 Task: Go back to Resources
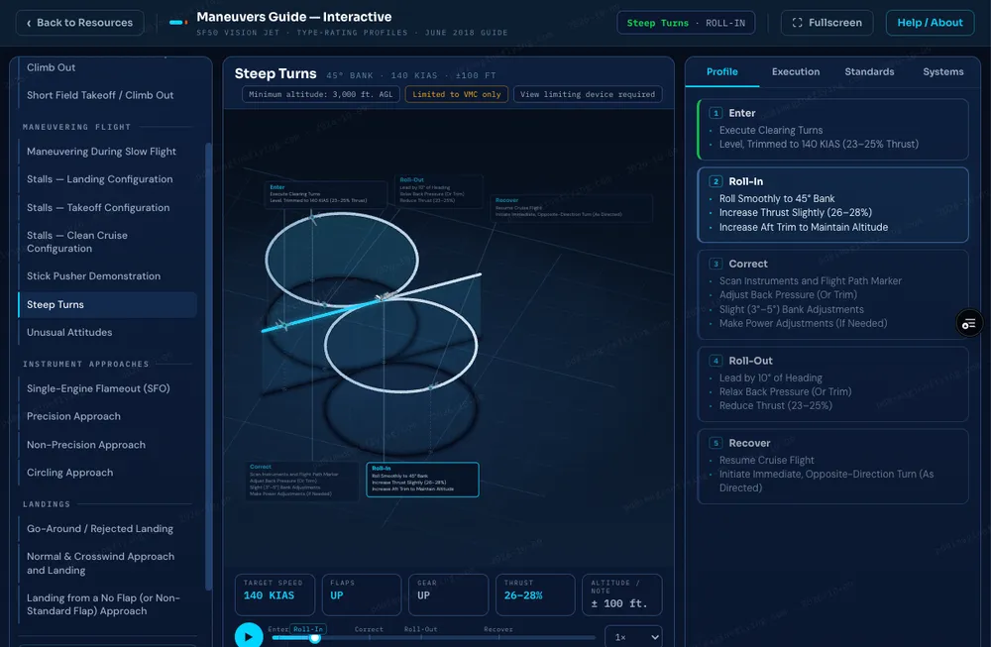coord(79,23)
